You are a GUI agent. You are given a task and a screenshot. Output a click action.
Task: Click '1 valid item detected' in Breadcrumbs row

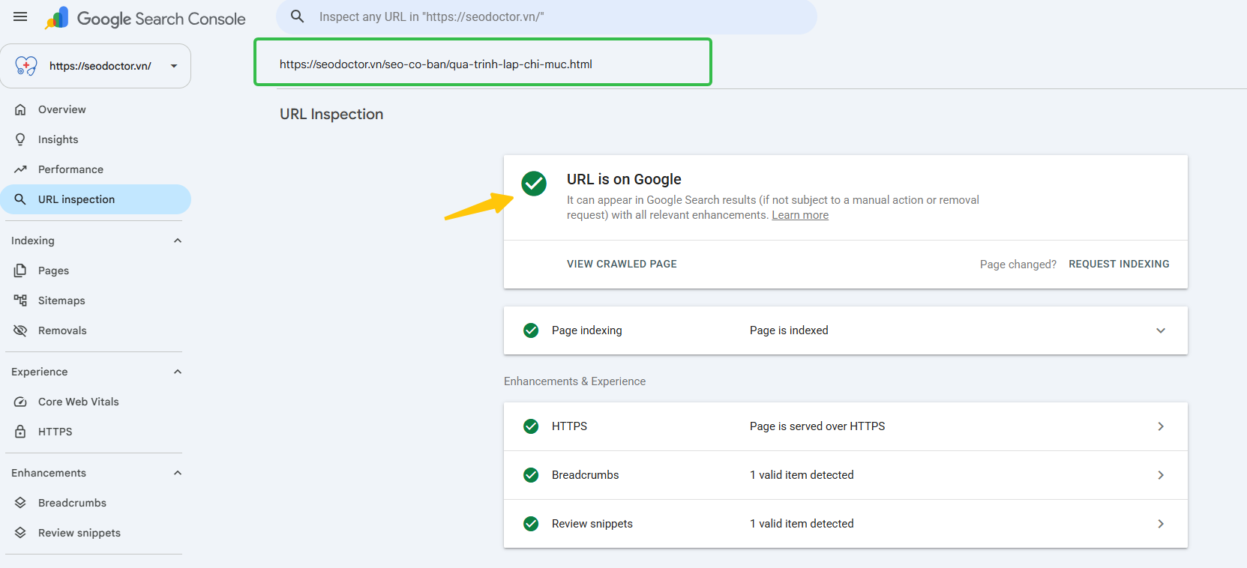802,475
